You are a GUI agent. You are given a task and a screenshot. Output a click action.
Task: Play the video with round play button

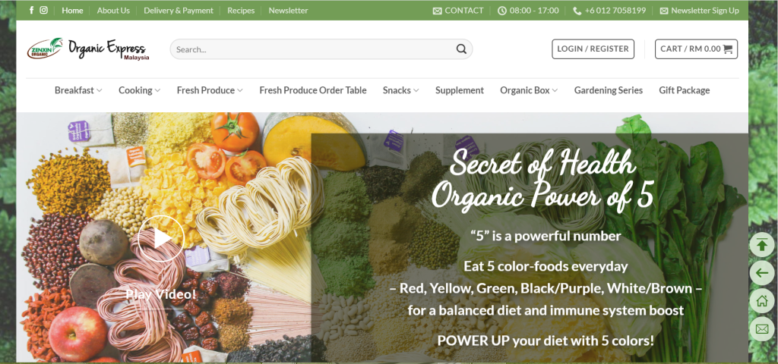tap(161, 239)
